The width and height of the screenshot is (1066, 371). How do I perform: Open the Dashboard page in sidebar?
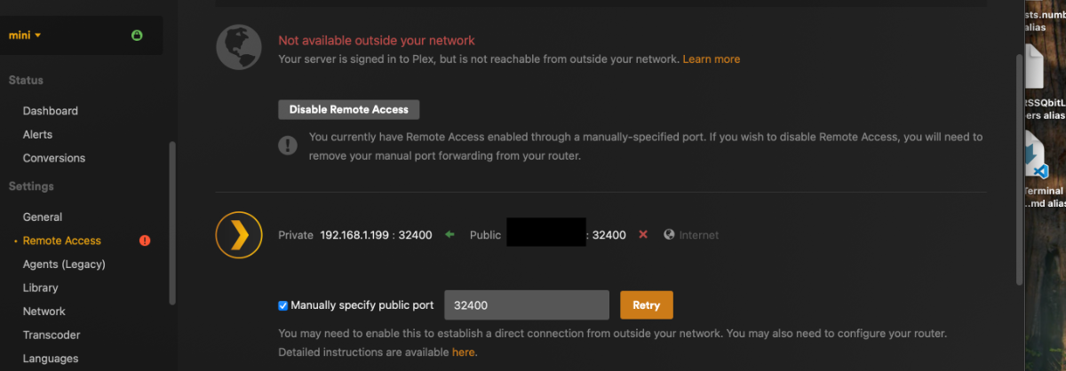51,111
